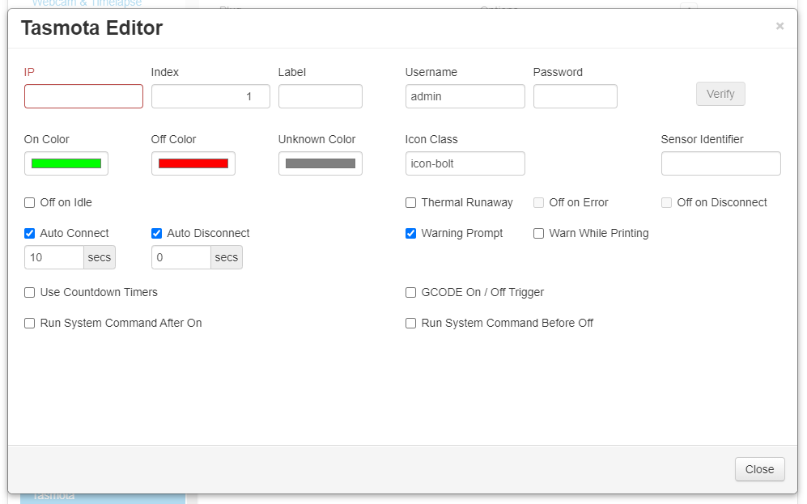This screenshot has width=807, height=504.
Task: Click the Auto Connect seconds field showing 10
Action: point(54,257)
